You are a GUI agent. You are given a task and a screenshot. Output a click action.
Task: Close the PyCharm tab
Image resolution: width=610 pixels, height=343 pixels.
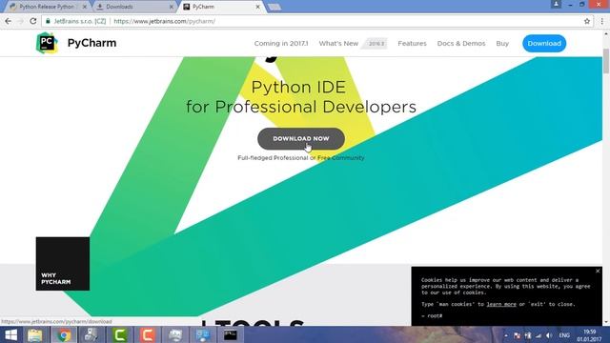[x=257, y=7]
